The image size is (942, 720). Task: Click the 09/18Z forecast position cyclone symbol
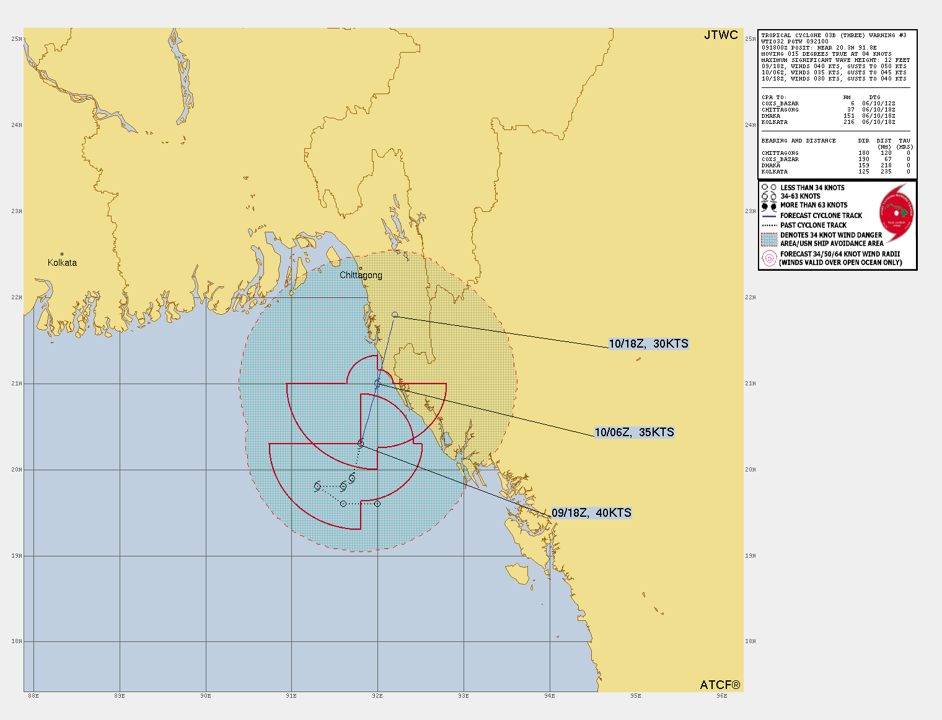(361, 444)
